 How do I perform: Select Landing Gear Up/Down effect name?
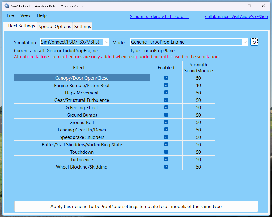[82, 130]
